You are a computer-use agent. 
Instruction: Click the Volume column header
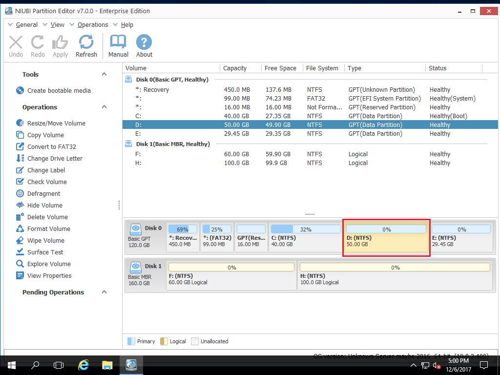point(171,68)
